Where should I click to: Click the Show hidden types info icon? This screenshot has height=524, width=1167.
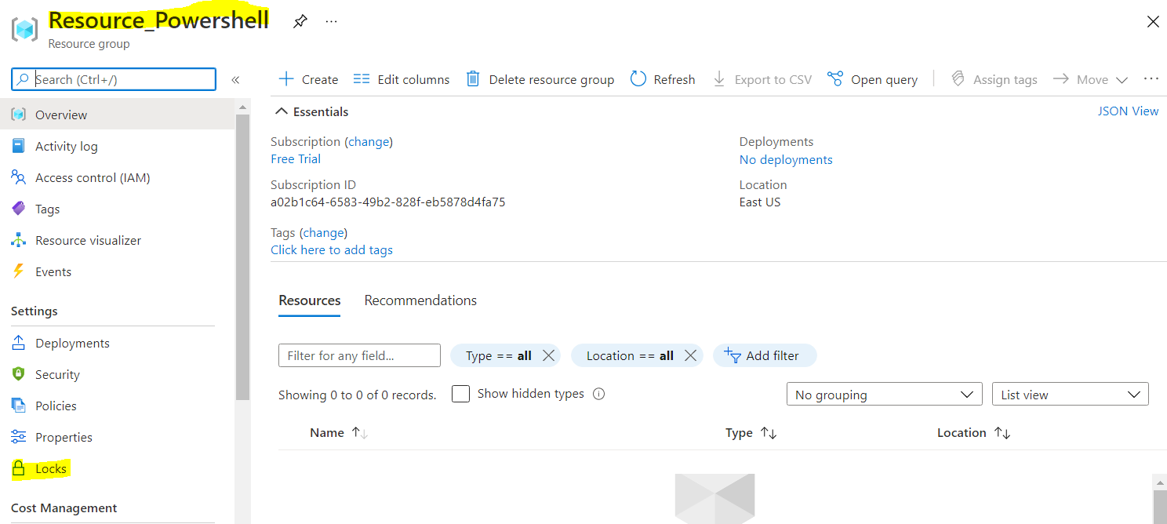click(599, 395)
